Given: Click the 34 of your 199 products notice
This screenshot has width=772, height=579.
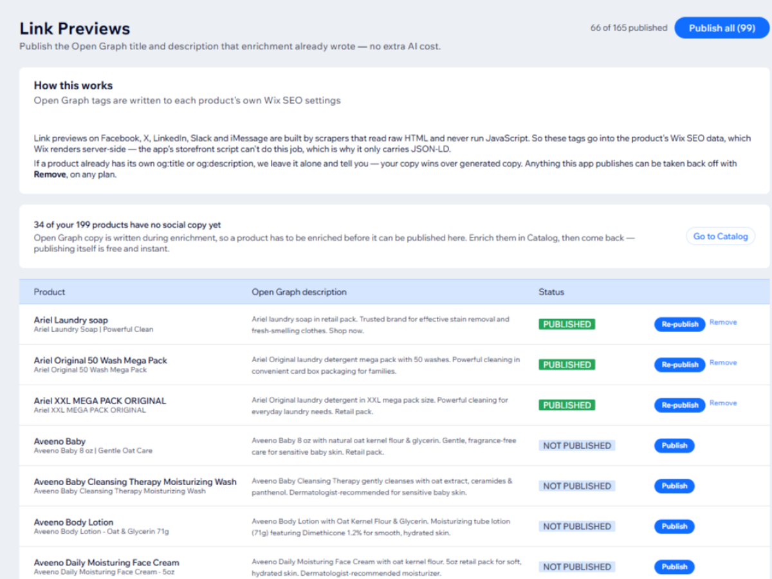Looking at the screenshot, I should pos(127,225).
